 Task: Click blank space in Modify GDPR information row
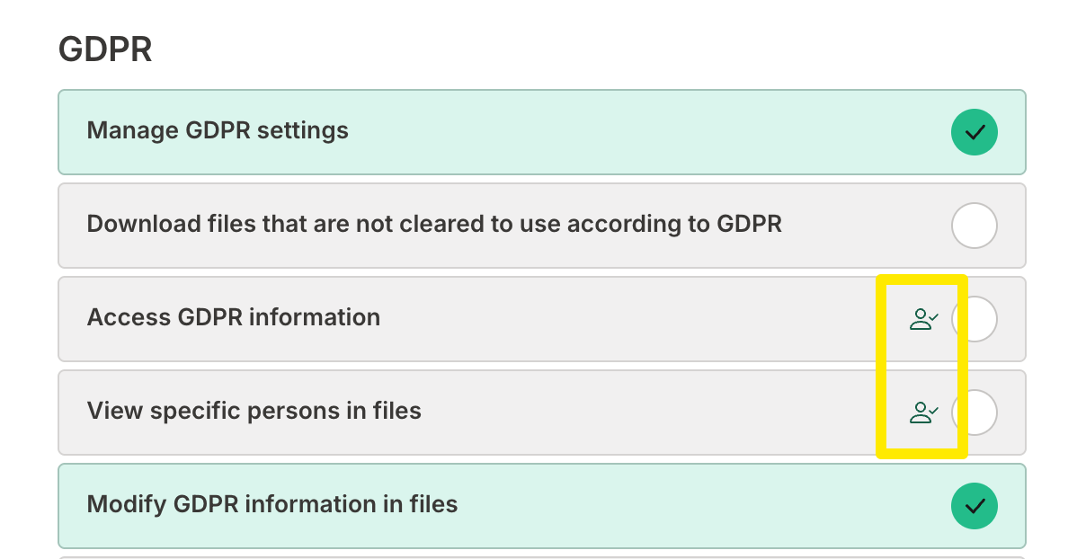tap(701, 506)
